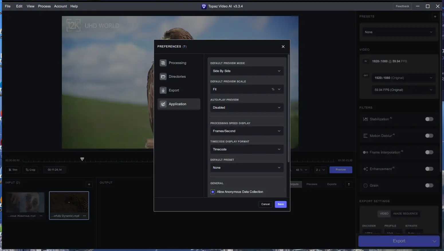Select the Dynamic).mp4 input thumbnail
Viewport: 444px width, 251px height.
pos(69,203)
